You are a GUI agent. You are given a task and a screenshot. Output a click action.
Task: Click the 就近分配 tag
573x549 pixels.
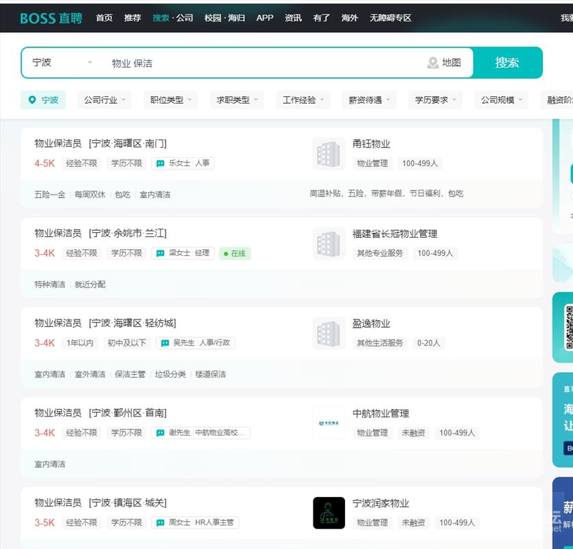click(90, 285)
